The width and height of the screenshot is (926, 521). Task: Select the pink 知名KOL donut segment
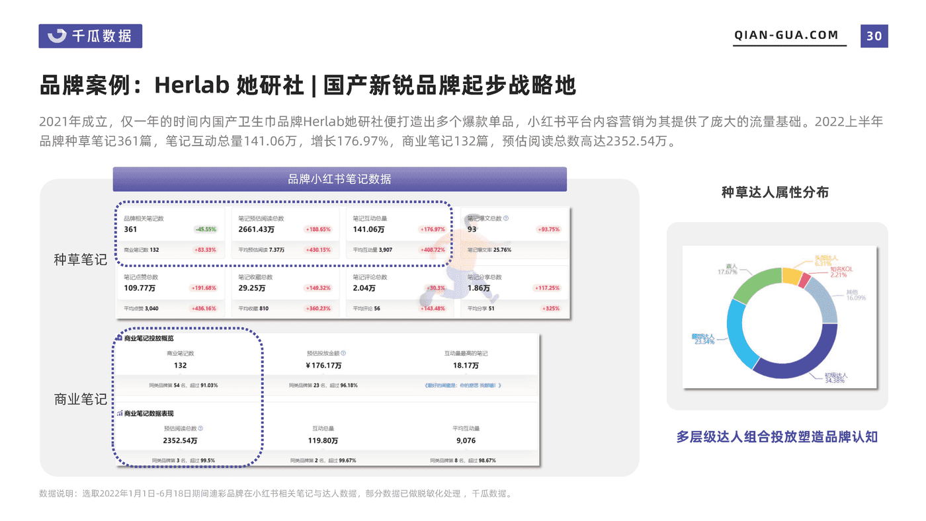(804, 280)
